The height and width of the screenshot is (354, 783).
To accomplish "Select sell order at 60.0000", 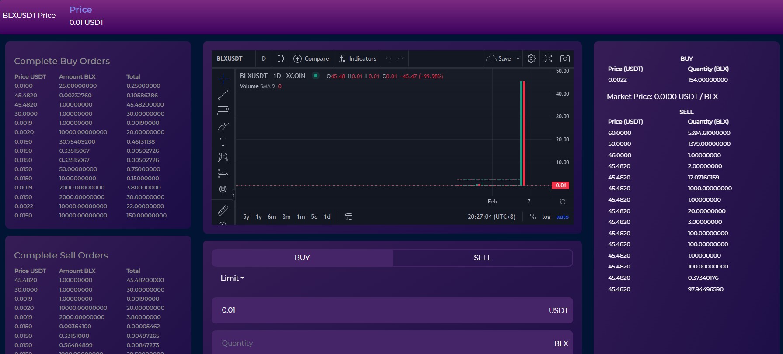I will [x=669, y=133].
